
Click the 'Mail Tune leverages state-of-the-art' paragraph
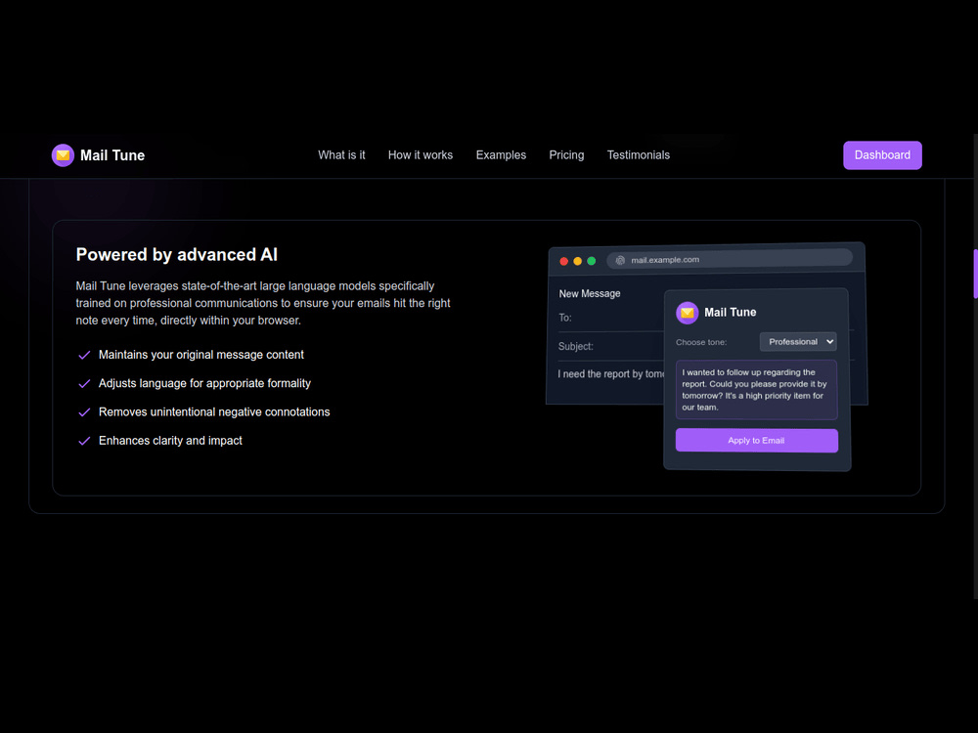point(263,303)
